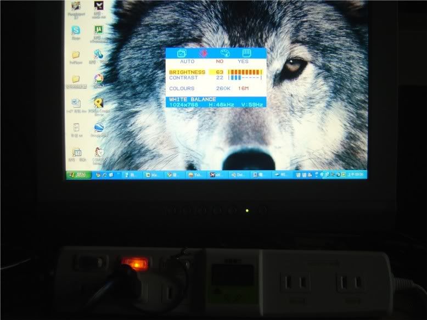Click the Windows Start button

(x=78, y=175)
